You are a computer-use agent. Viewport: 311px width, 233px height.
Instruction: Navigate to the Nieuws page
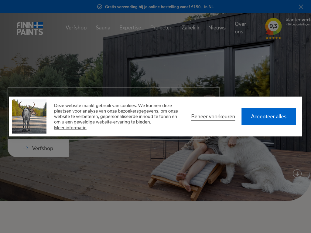point(217,28)
